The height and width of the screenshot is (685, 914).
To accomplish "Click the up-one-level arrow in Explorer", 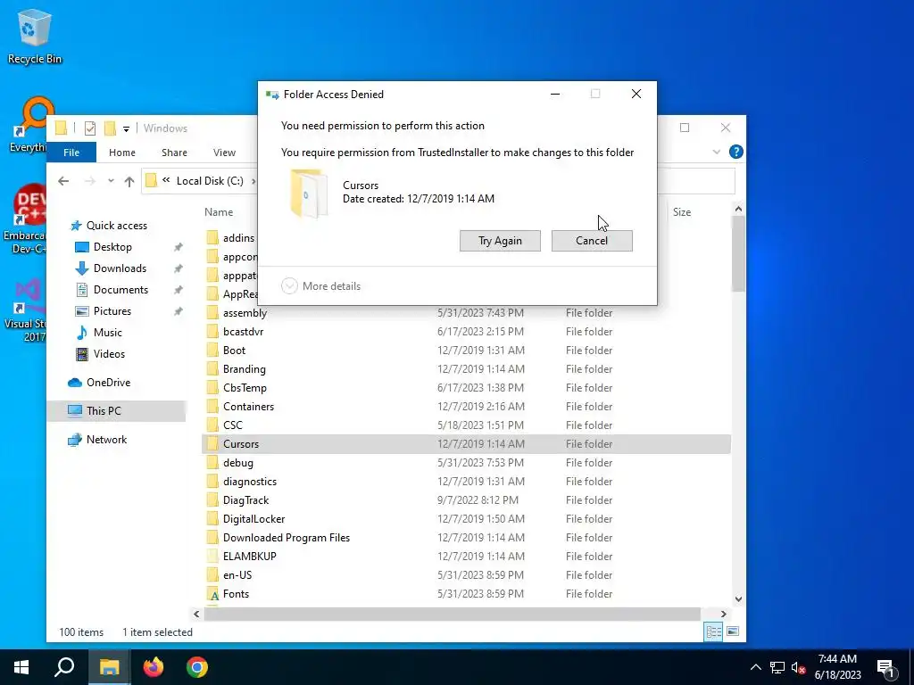I will (x=129, y=181).
